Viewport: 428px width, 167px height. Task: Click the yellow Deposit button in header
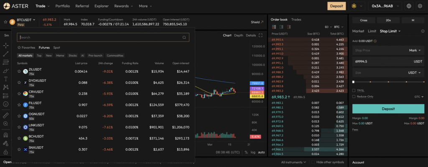[336, 6]
